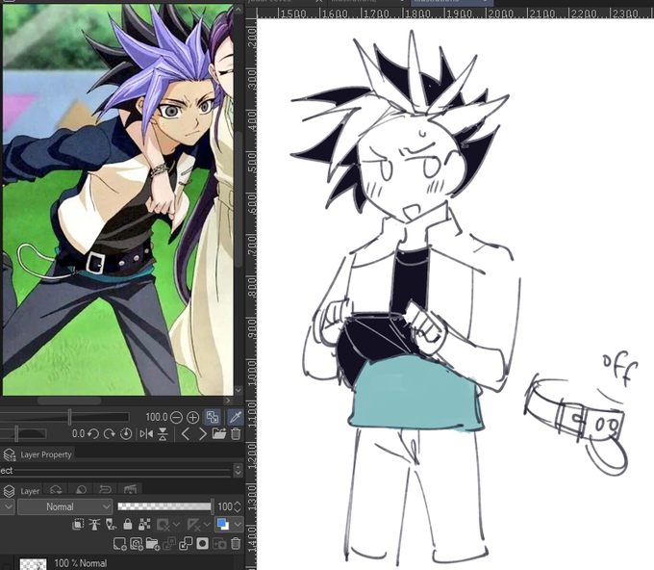Delete current Sub View image

click(x=236, y=434)
